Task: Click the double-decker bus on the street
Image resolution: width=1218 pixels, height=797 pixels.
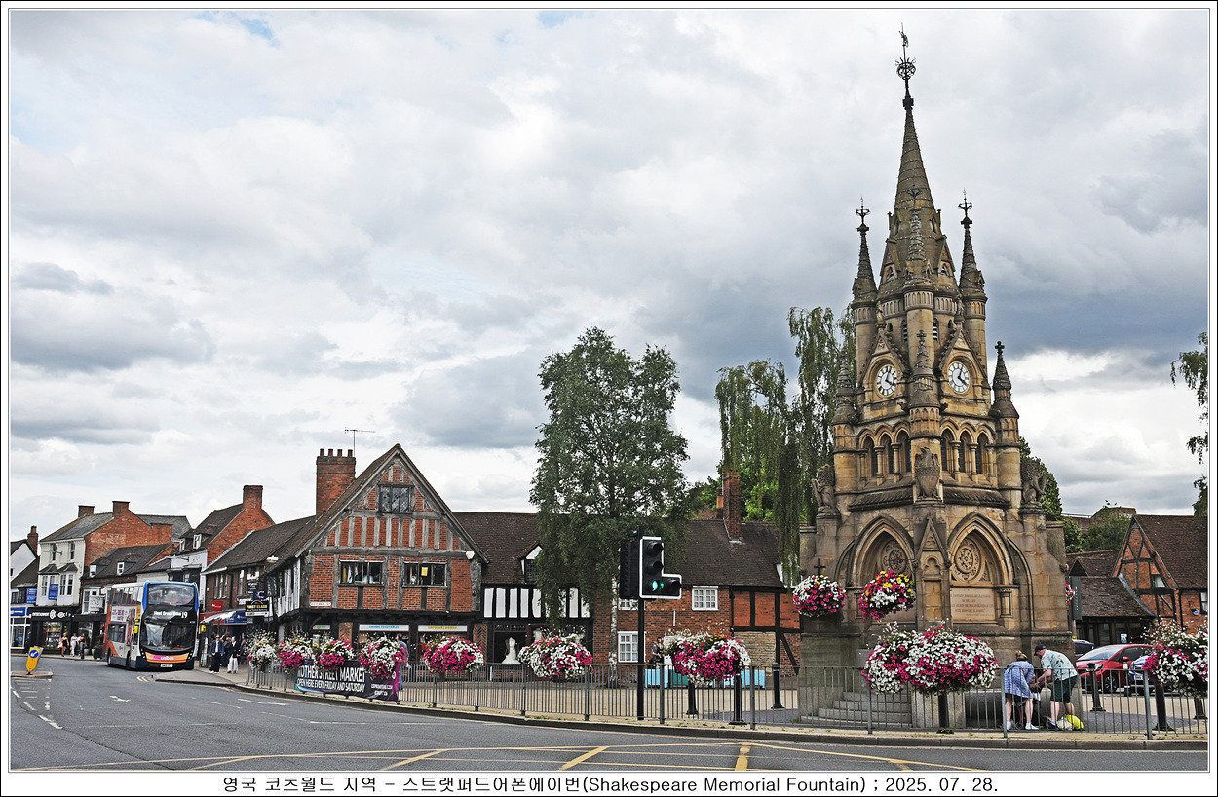Action: point(151,625)
